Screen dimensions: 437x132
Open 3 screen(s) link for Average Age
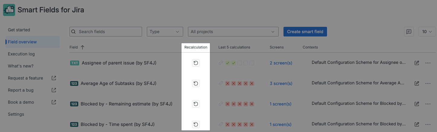281,83
